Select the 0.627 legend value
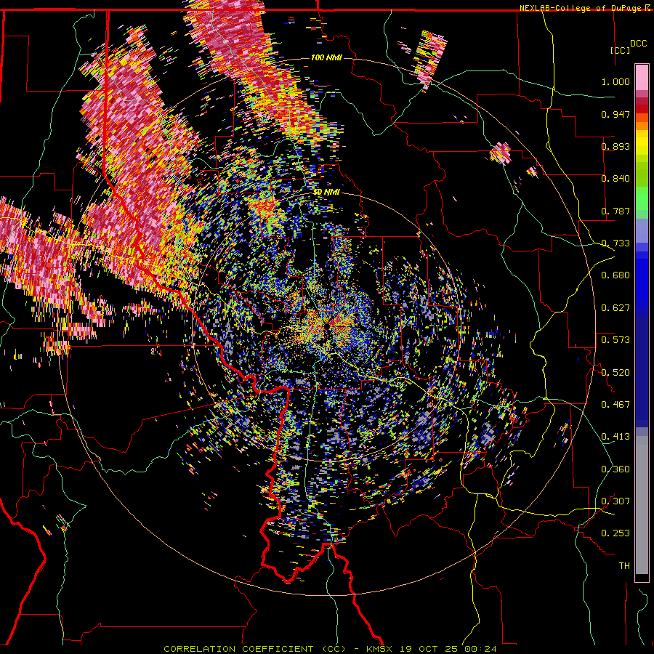Viewport: 654px width, 654px height. [615, 308]
